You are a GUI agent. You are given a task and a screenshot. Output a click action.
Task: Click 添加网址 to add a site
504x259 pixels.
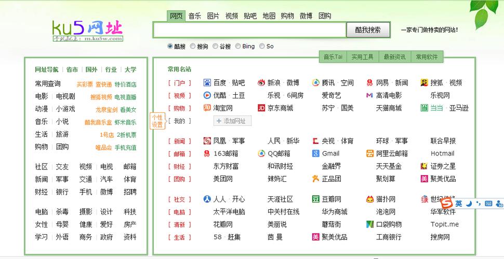(x=233, y=121)
